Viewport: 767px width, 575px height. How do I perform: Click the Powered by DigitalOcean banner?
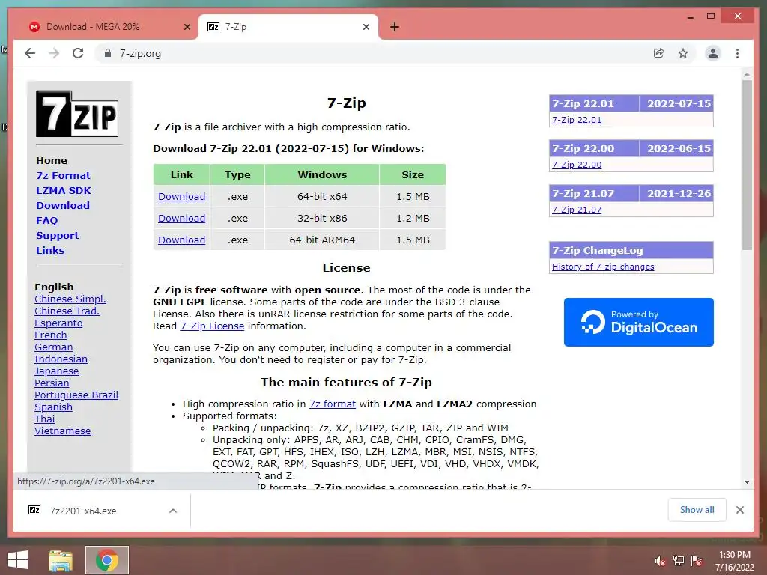[638, 322]
